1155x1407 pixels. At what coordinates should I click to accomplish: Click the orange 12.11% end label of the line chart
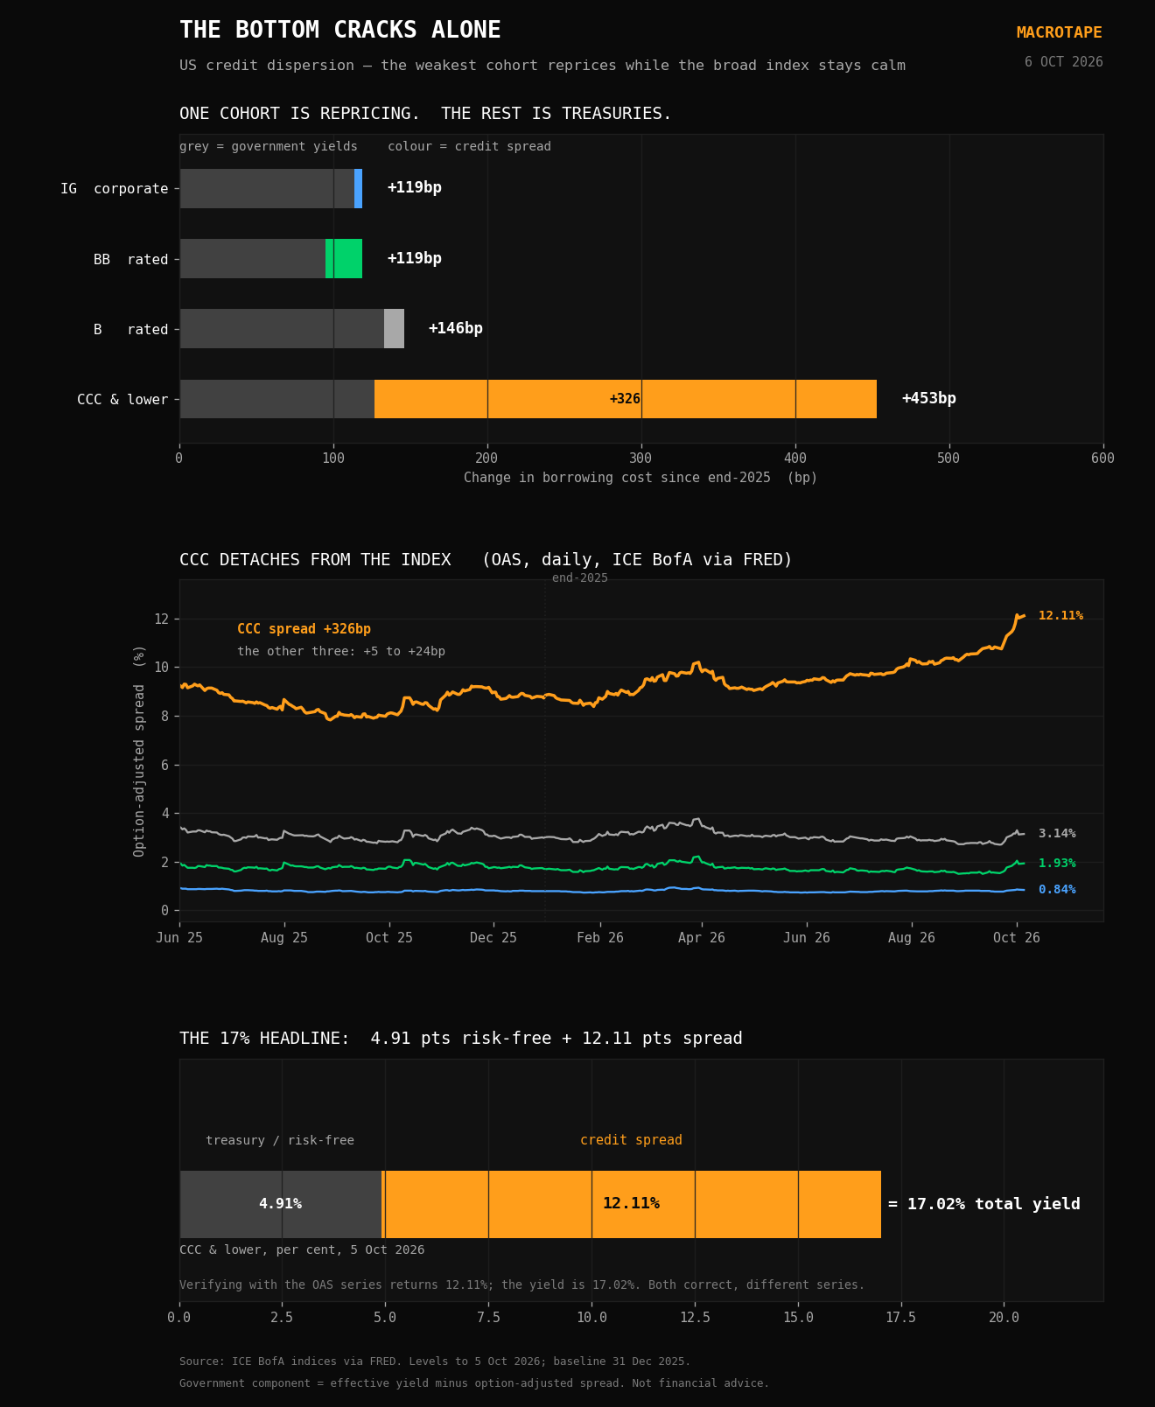(x=1060, y=616)
